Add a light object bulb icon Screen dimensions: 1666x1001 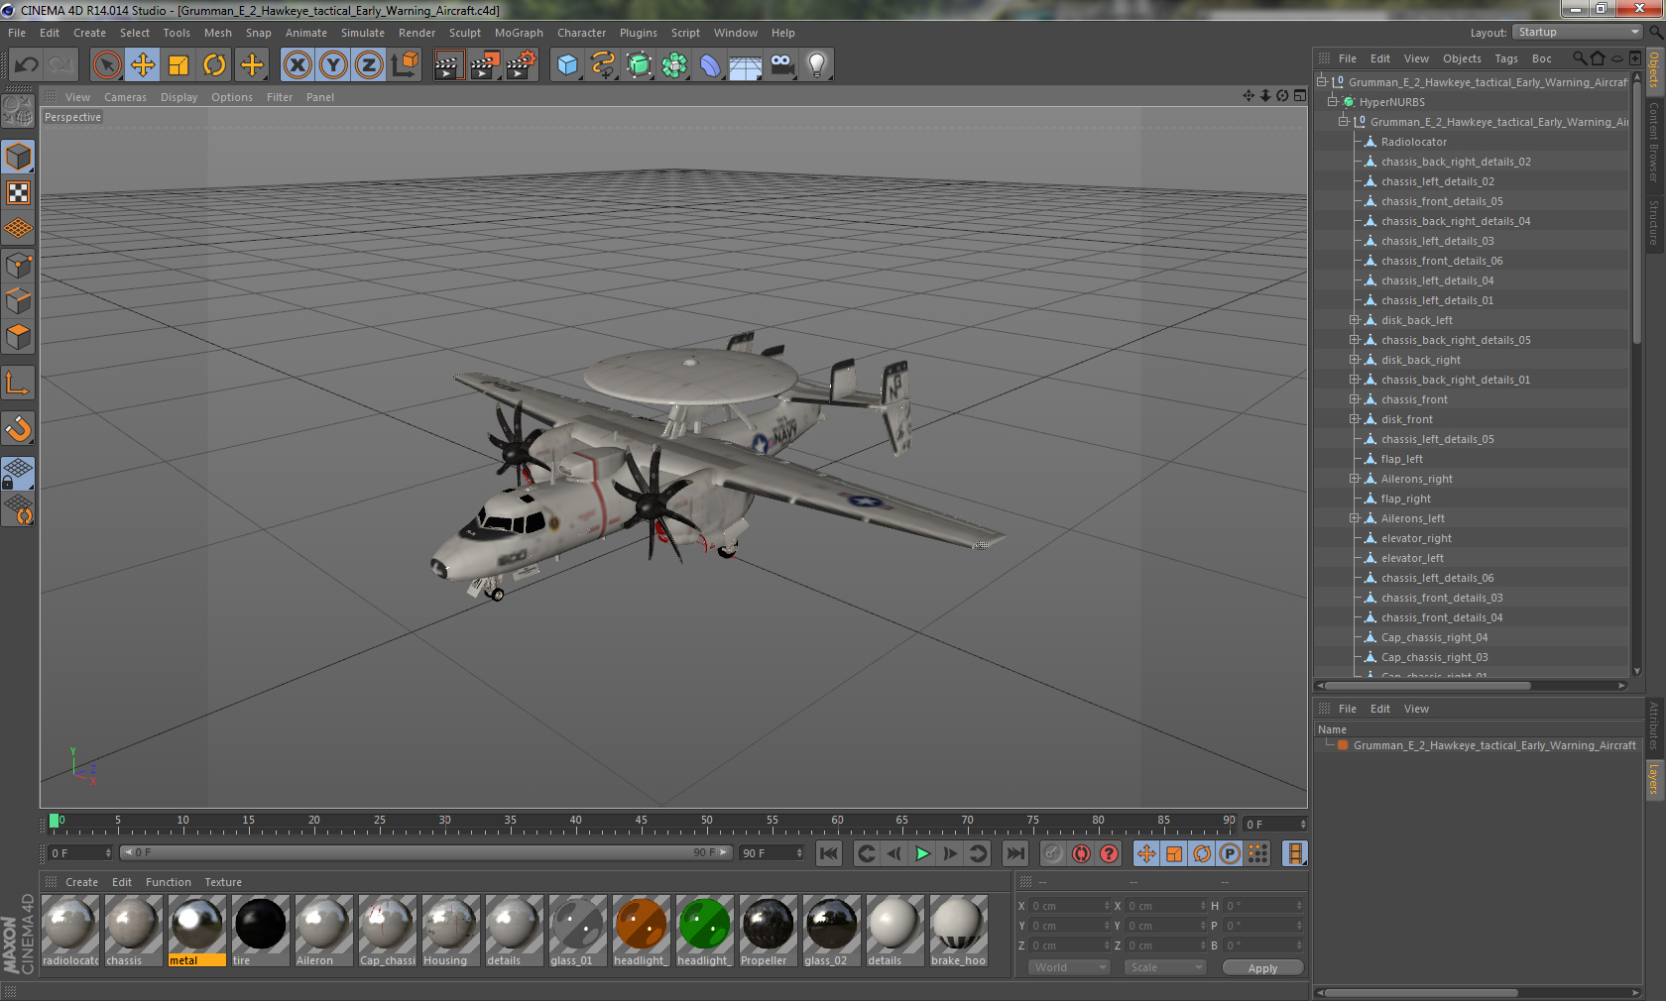click(x=817, y=65)
